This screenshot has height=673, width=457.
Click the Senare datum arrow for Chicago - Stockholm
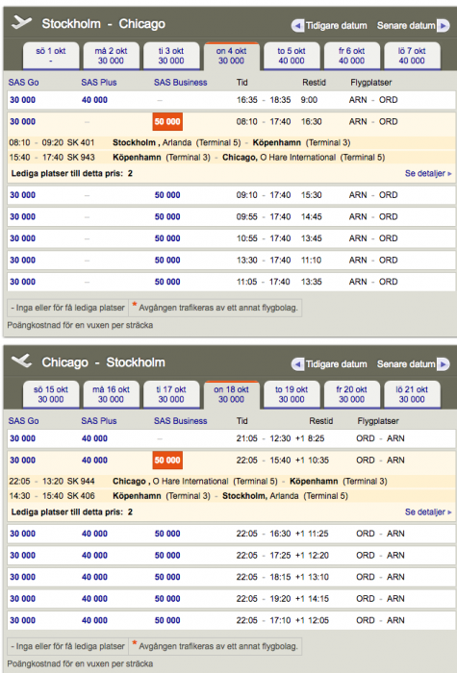pyautogui.click(x=444, y=364)
